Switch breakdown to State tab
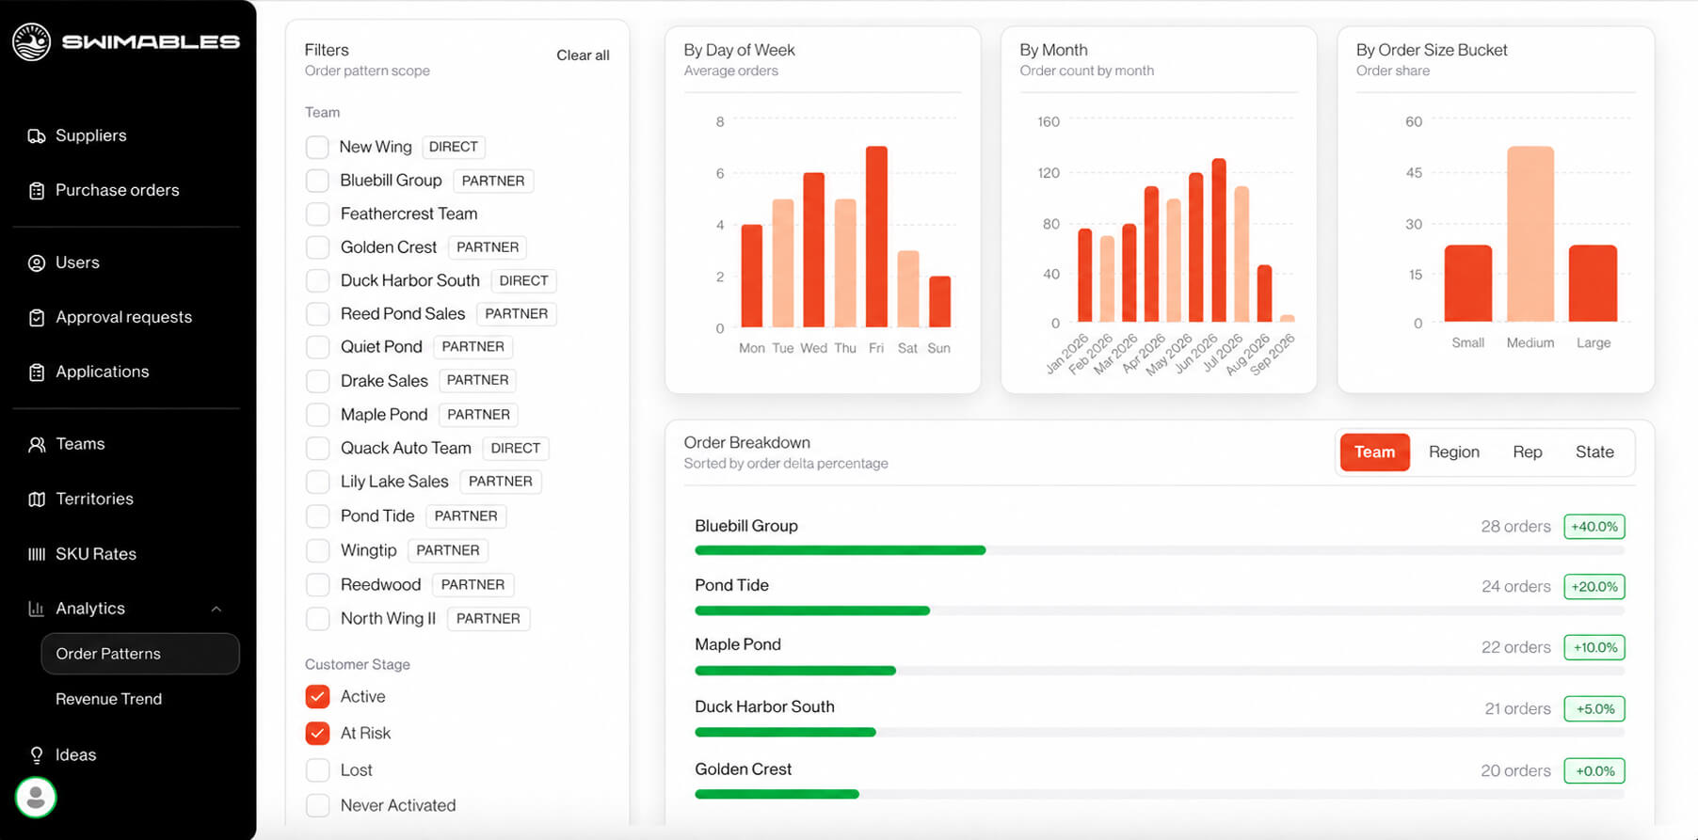Image resolution: width=1698 pixels, height=840 pixels. (1594, 452)
